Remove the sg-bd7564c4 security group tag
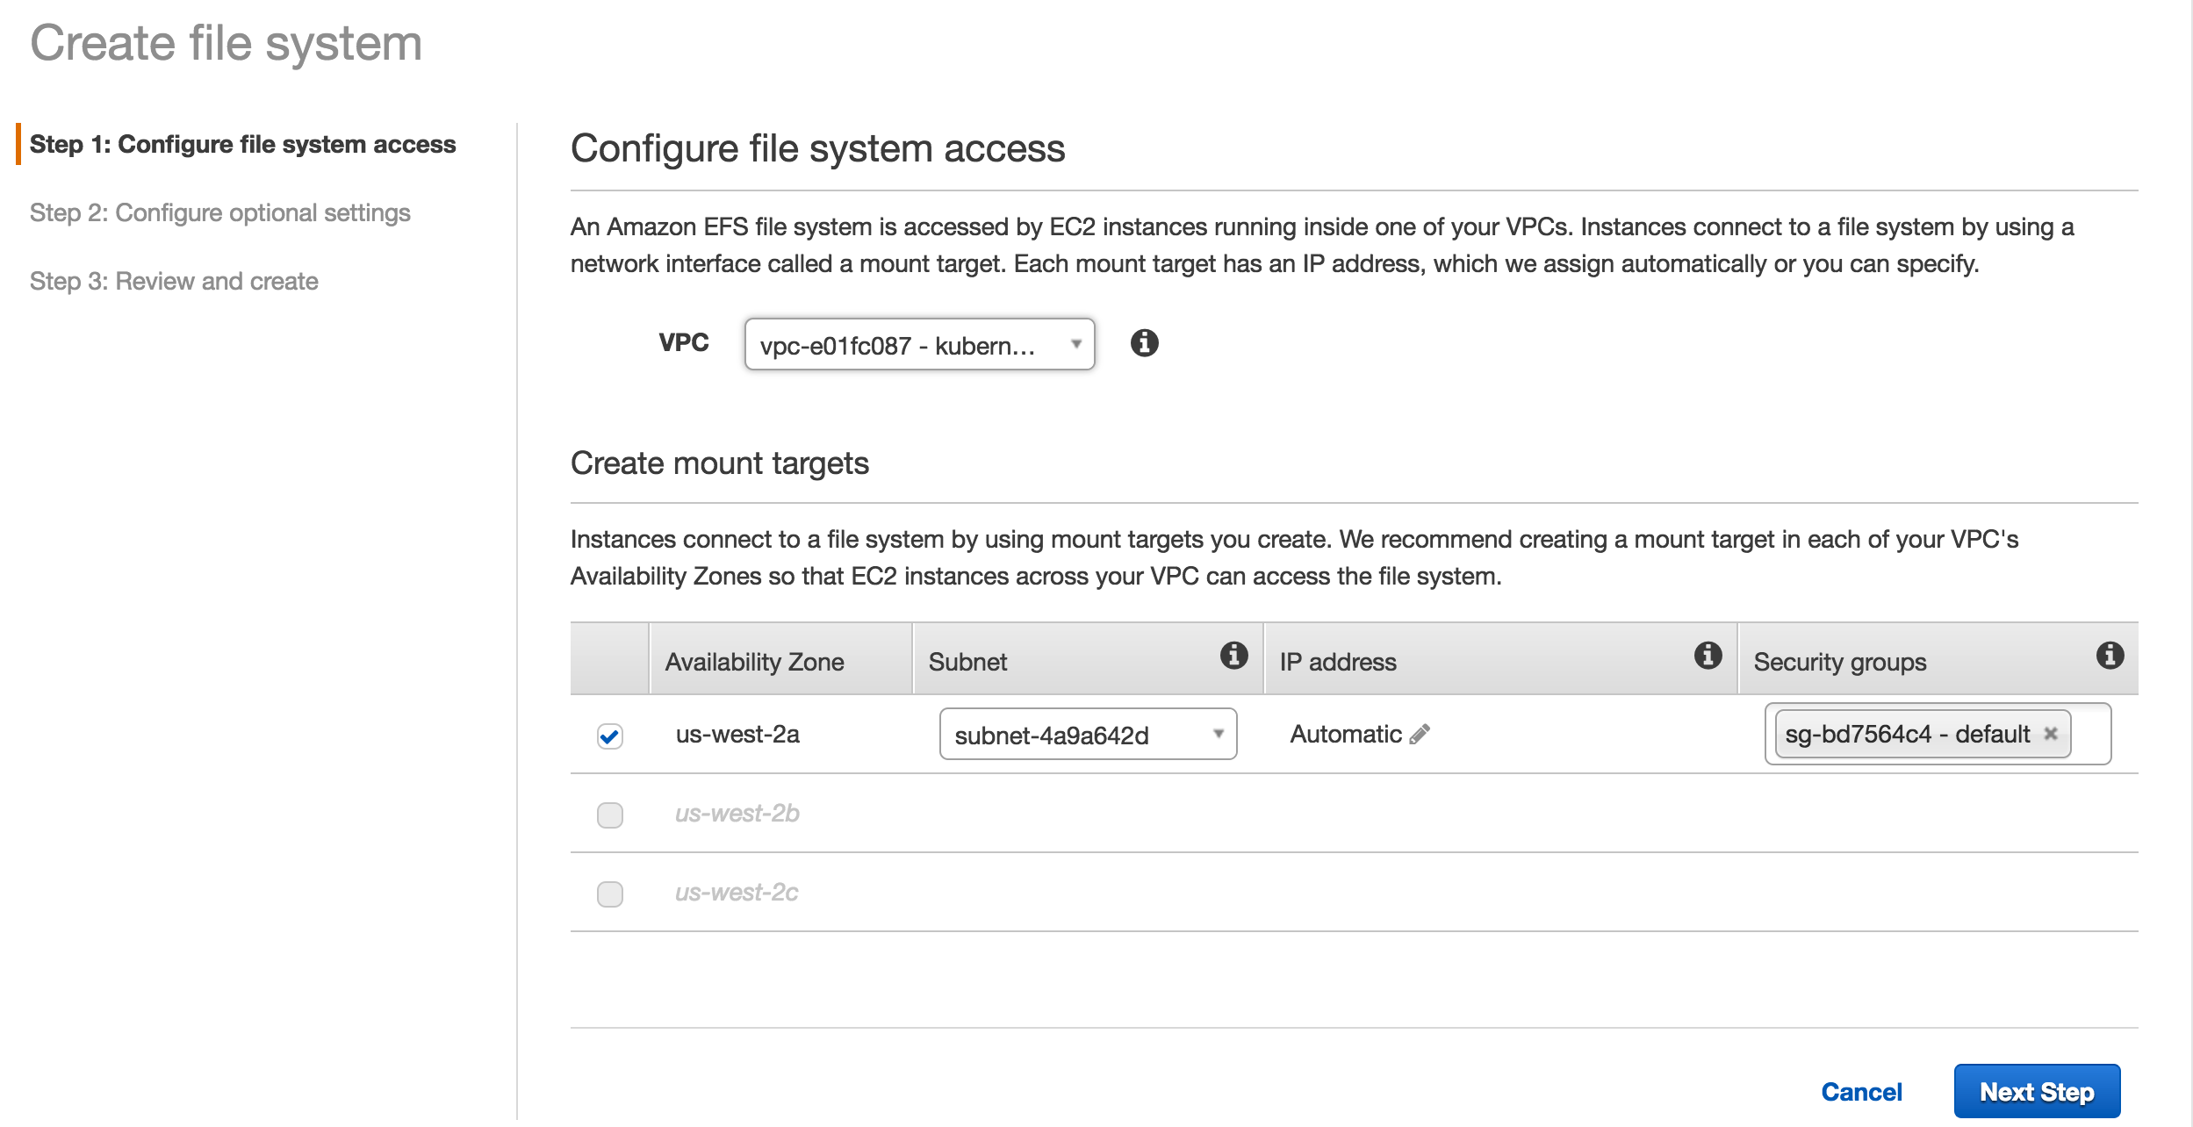The height and width of the screenshot is (1127, 2193). [2052, 735]
